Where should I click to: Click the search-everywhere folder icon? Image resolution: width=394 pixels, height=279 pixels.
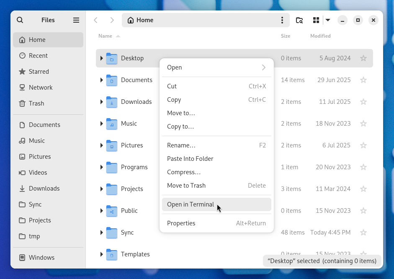tap(299, 20)
